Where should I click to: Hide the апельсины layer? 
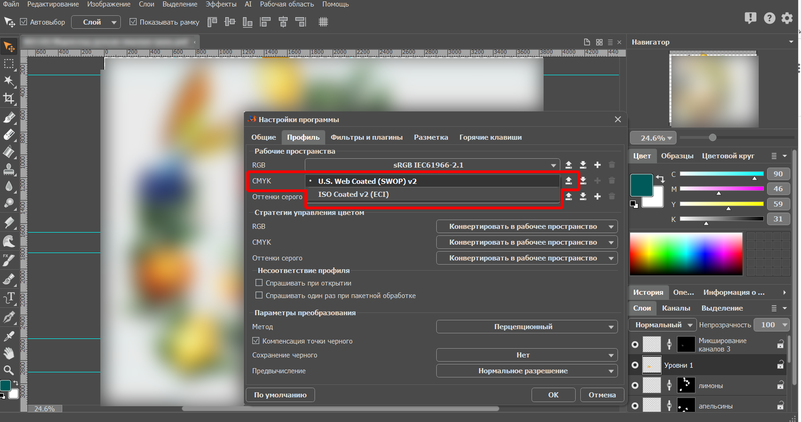click(635, 406)
